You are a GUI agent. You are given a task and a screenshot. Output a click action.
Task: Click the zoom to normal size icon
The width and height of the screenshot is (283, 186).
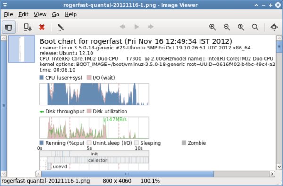241,27
